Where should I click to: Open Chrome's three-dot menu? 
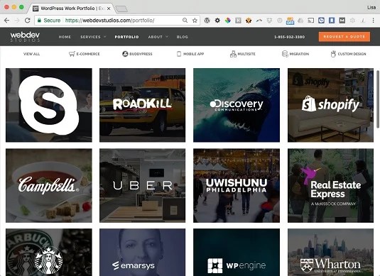pyautogui.click(x=373, y=21)
